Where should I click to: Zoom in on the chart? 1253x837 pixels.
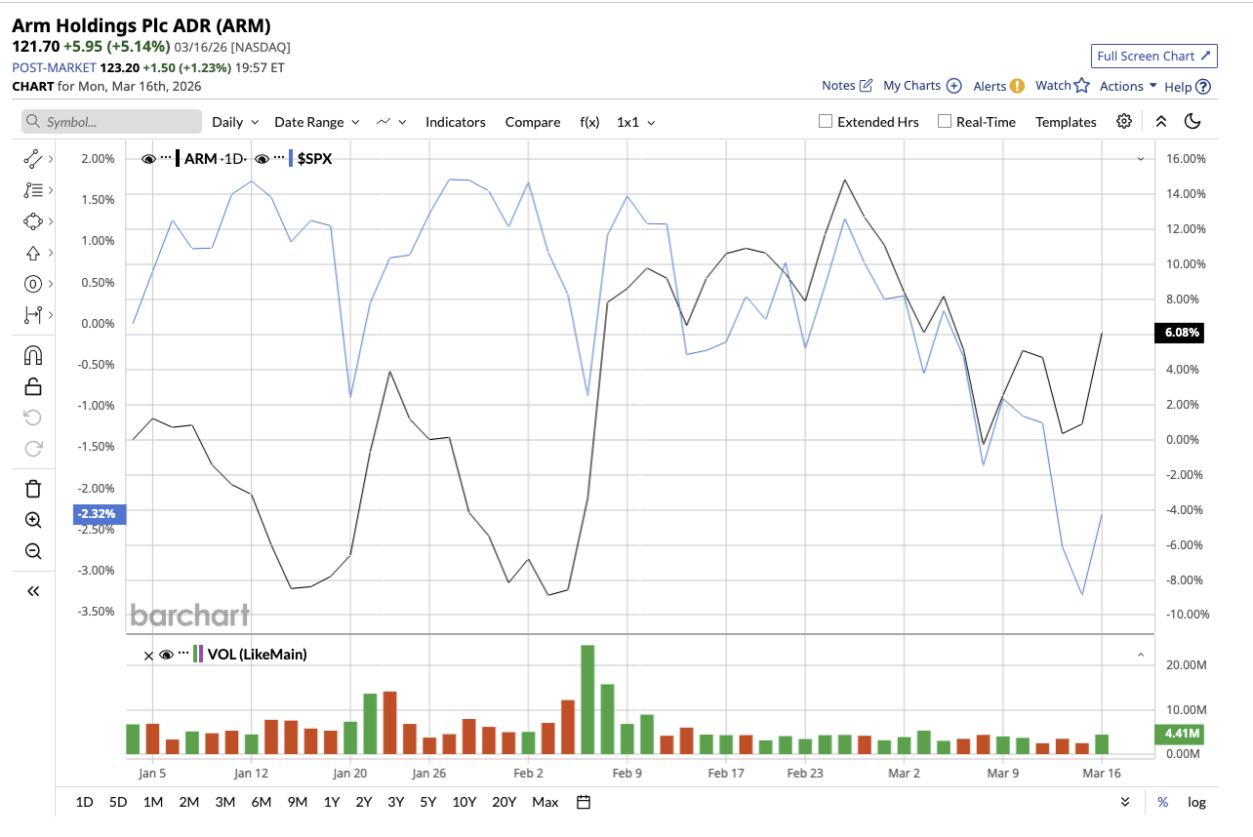pos(33,520)
